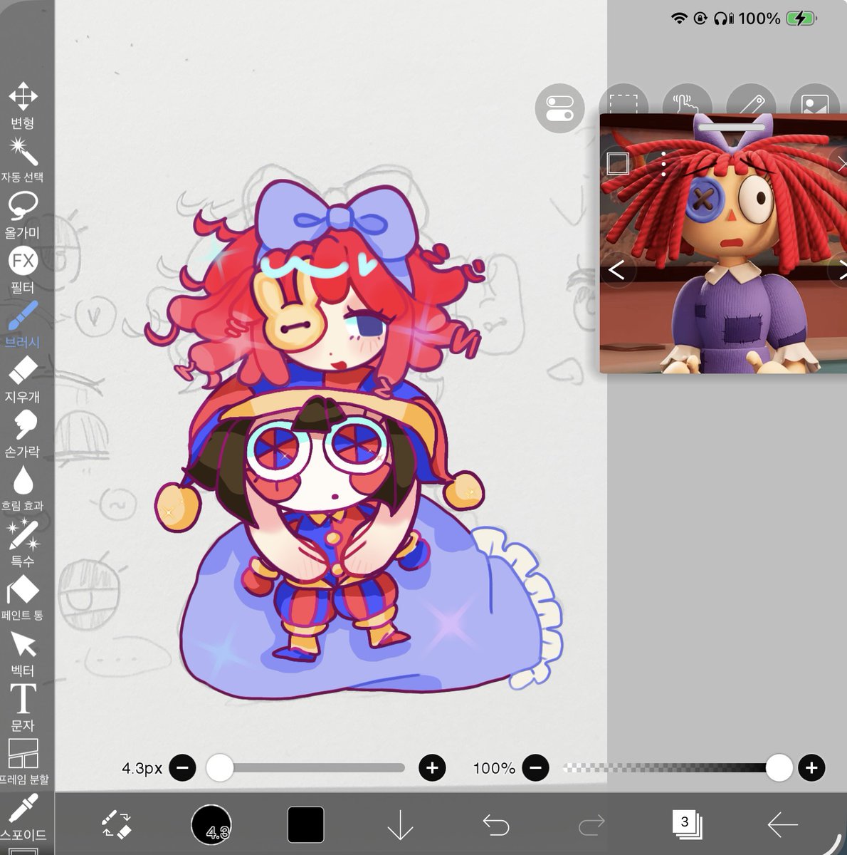
Task: Select the Transform (변형) tool
Action: click(23, 105)
